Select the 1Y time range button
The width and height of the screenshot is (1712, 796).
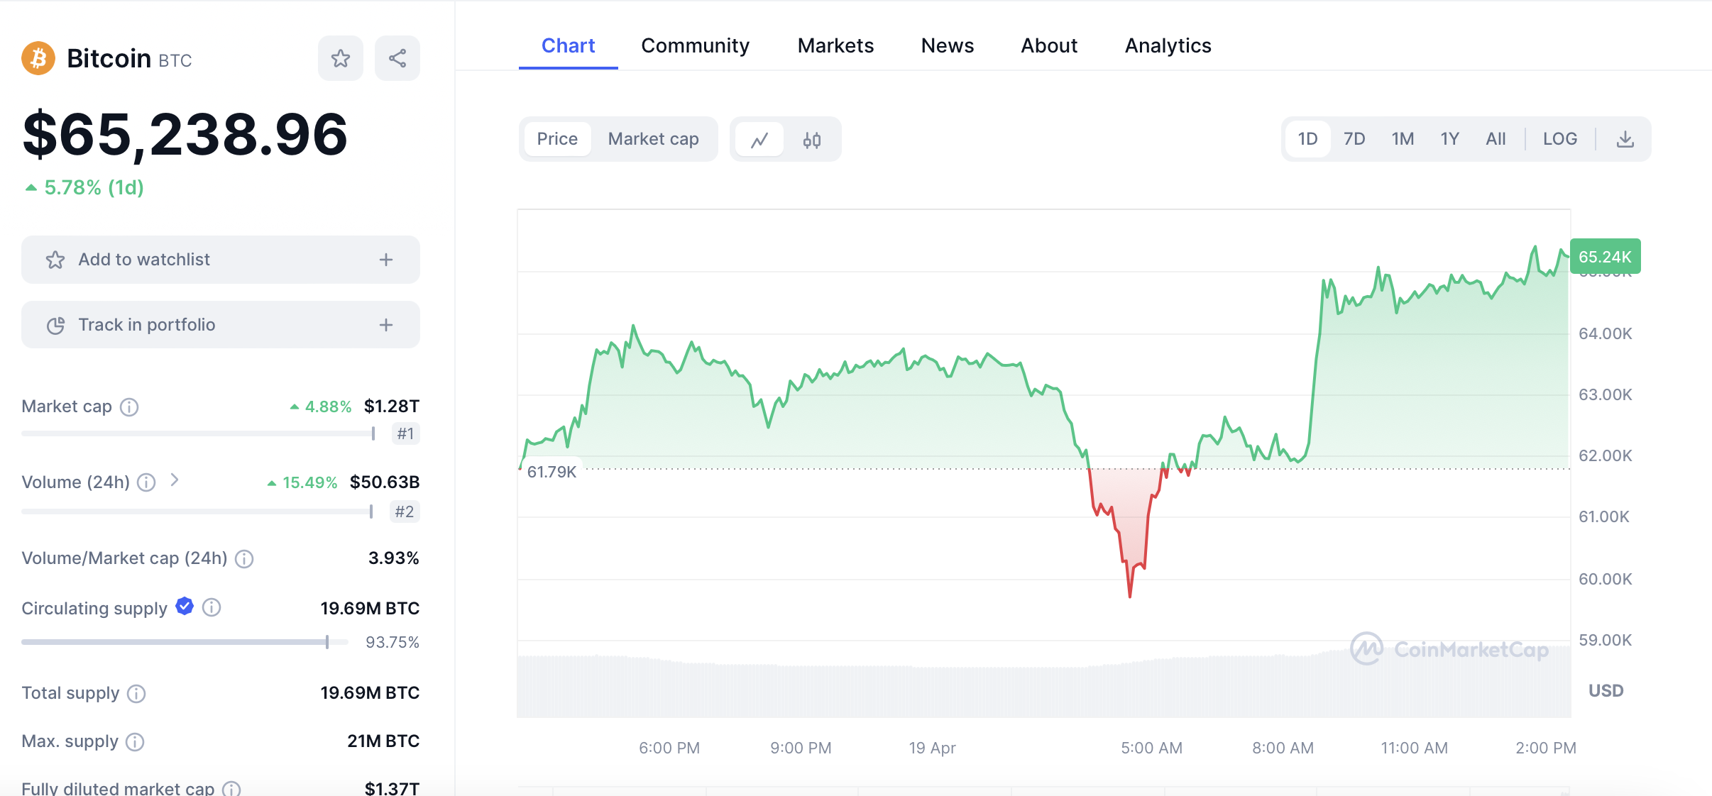click(x=1449, y=139)
